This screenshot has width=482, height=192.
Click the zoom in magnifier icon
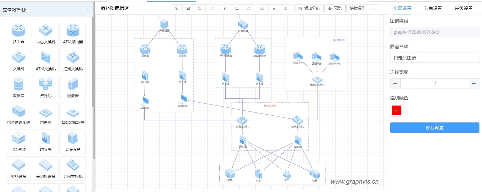(177, 8)
